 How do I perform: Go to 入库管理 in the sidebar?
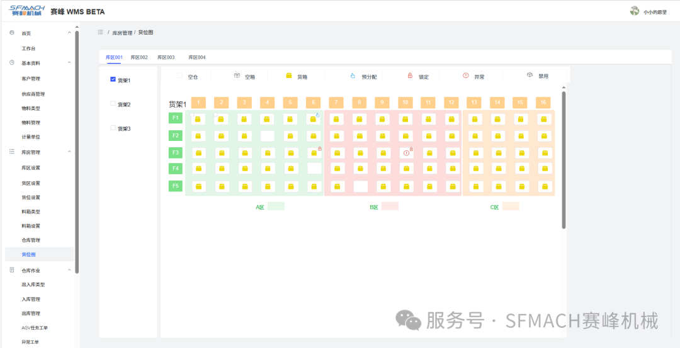[x=31, y=299]
